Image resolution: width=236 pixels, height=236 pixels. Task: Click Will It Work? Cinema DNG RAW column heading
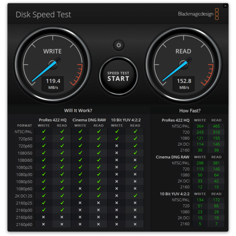click(x=89, y=120)
